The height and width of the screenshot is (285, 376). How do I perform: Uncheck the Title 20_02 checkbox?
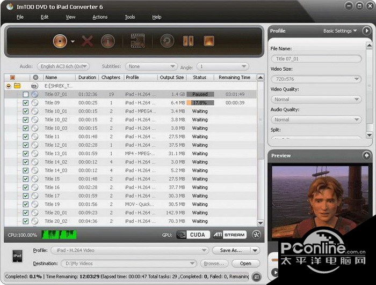click(26, 221)
